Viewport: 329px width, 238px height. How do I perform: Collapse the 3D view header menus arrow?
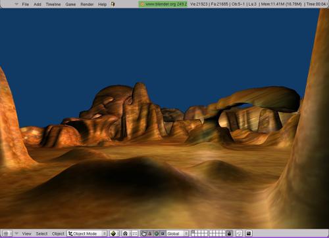pyautogui.click(x=16, y=233)
